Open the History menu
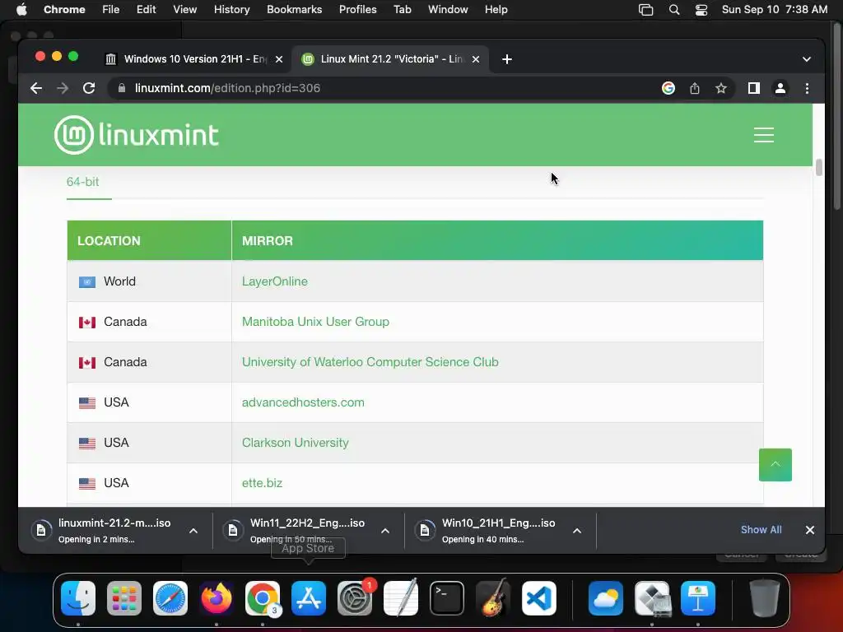This screenshot has width=843, height=632. [231, 10]
